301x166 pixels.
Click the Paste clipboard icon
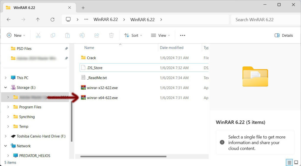tap(68, 35)
